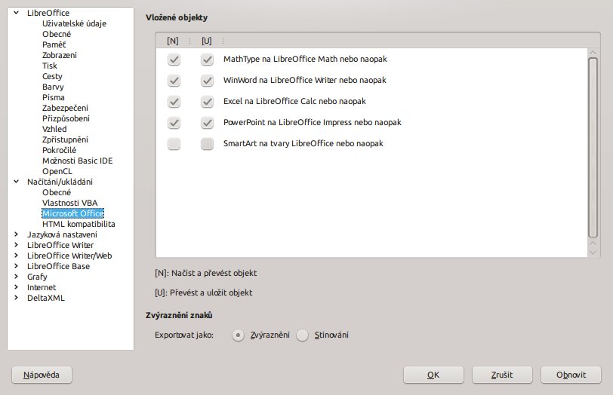613x395 pixels.
Task: Select the Excel conversion row text
Action: [x=294, y=101]
